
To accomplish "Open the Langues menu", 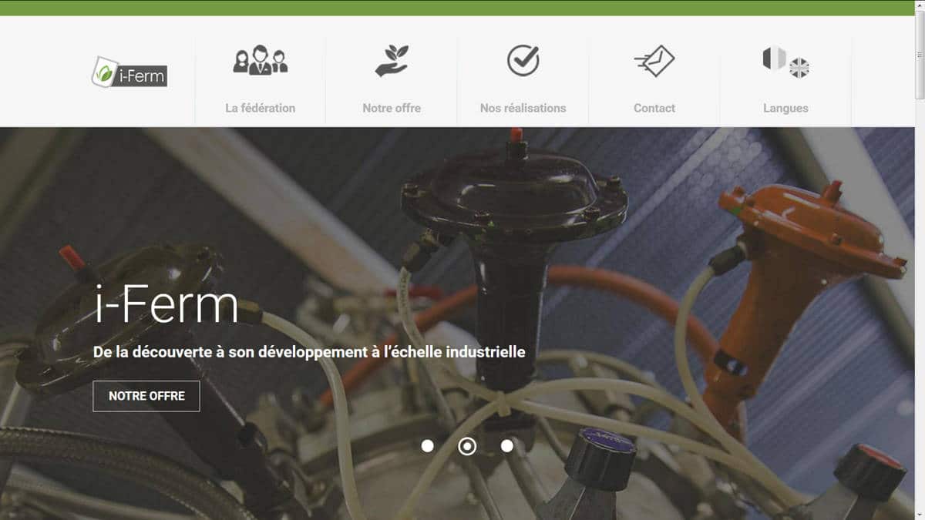I will [x=785, y=108].
